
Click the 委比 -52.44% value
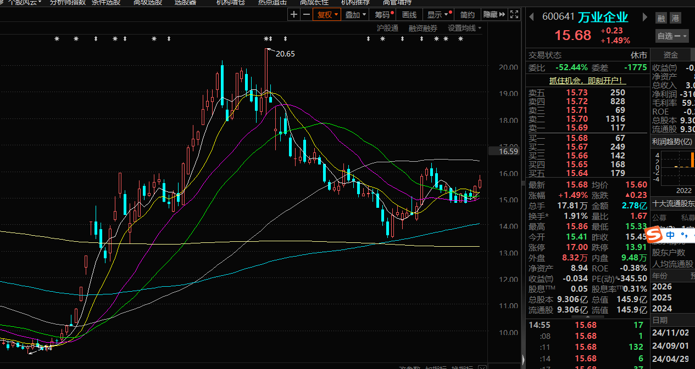pos(571,67)
